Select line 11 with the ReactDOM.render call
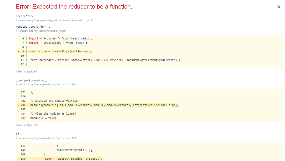This screenshot has height=161, width=285. click(104, 60)
